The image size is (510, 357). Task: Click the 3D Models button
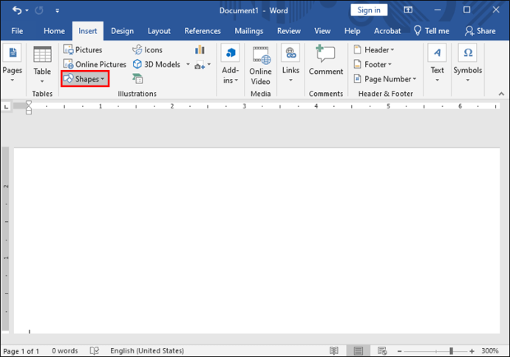(x=157, y=64)
